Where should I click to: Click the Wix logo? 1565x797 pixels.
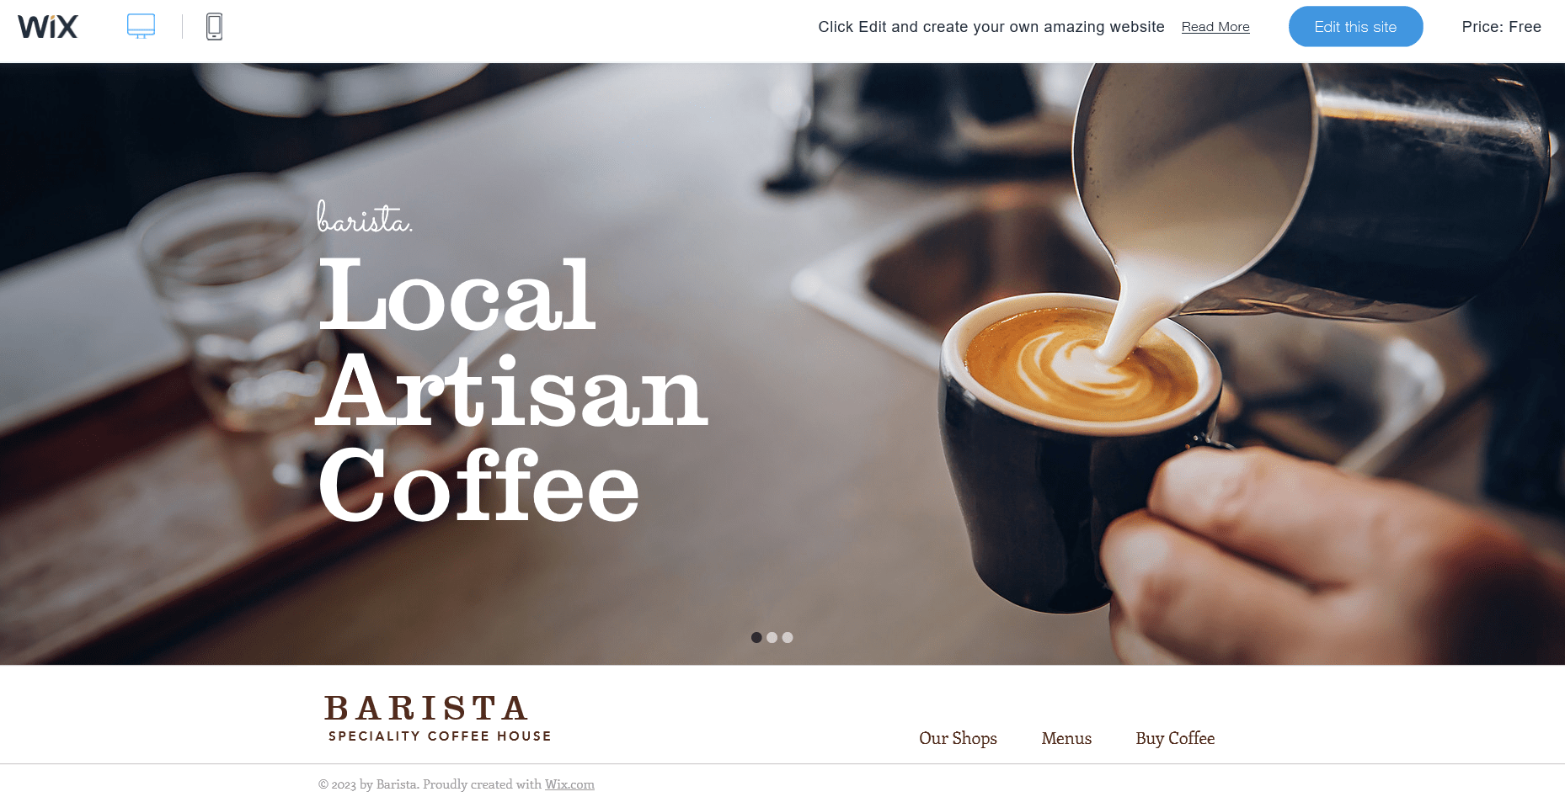(x=48, y=27)
